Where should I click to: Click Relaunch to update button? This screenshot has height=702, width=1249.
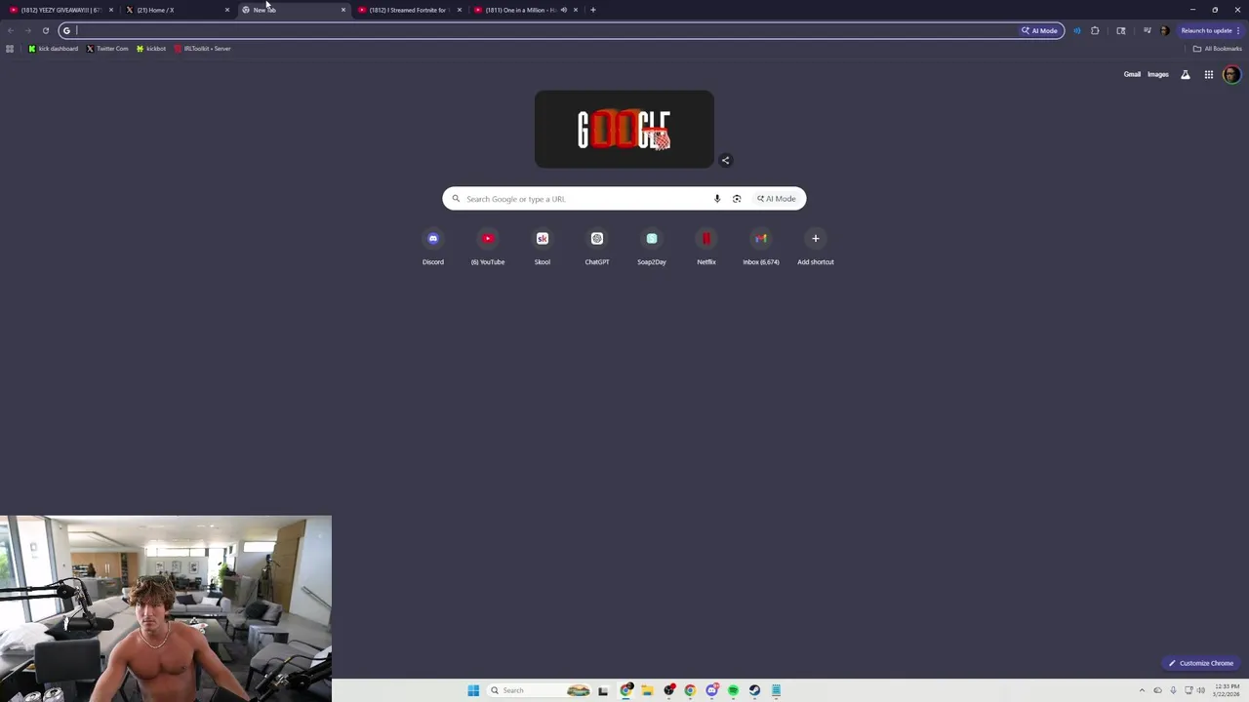[1210, 30]
